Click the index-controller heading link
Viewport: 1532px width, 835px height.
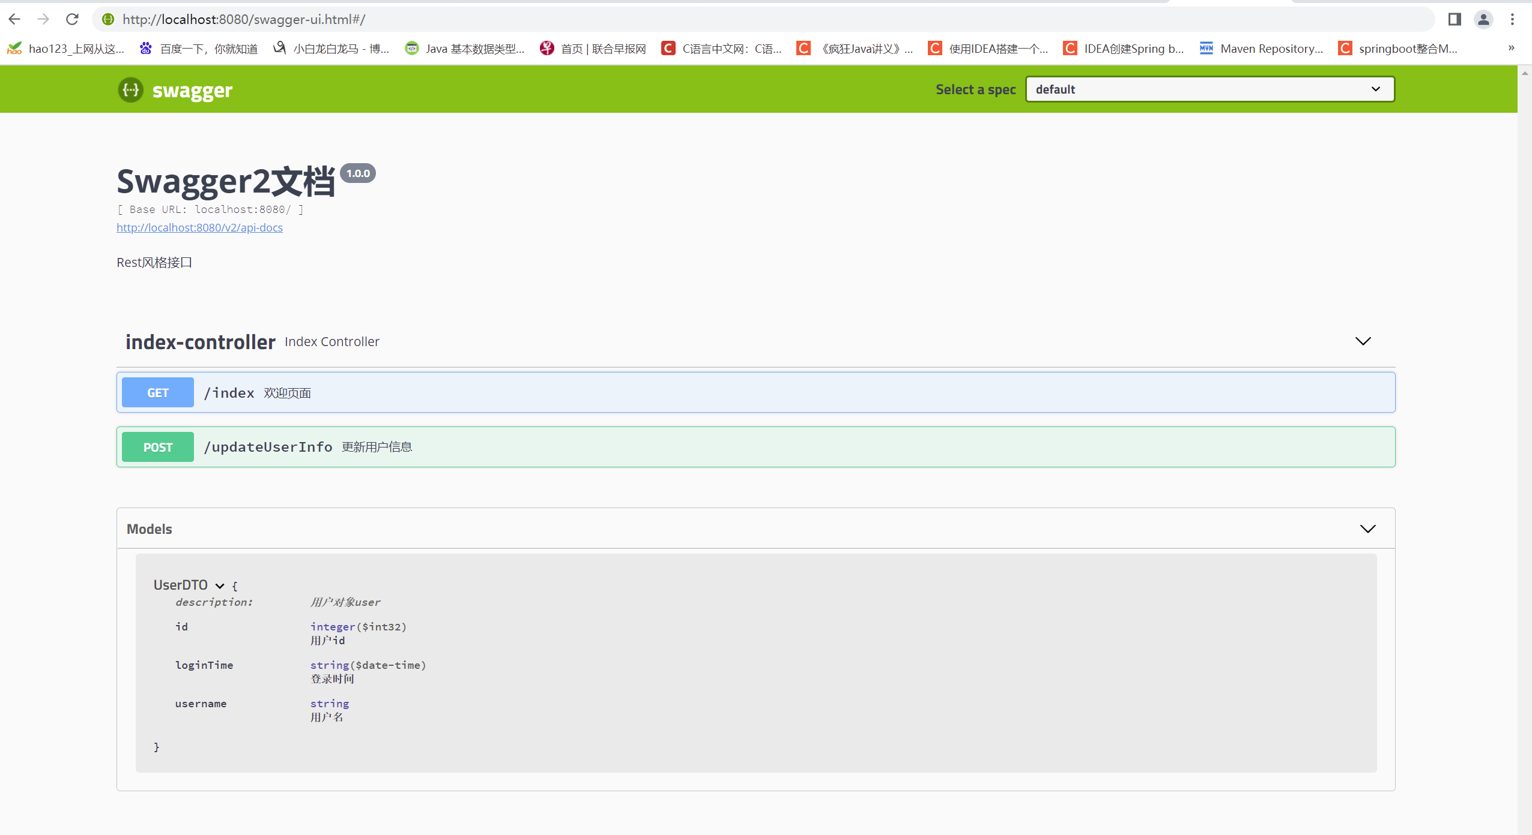(x=200, y=342)
